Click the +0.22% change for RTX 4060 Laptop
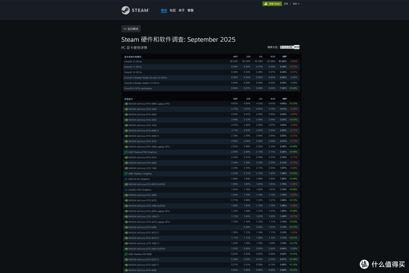The height and width of the screenshot is (273, 409). pyautogui.click(x=293, y=104)
